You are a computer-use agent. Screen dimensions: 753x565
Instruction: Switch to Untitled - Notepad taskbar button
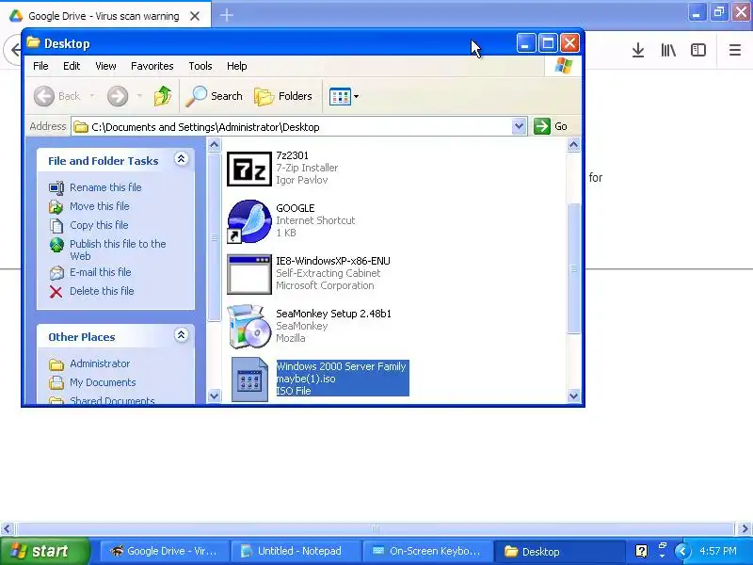pos(295,551)
